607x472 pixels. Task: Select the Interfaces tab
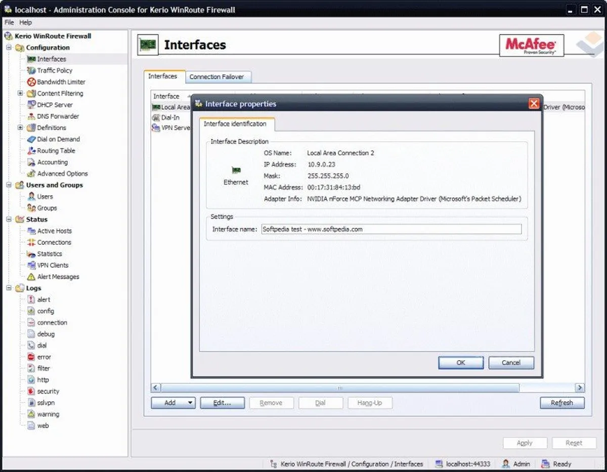click(x=163, y=76)
